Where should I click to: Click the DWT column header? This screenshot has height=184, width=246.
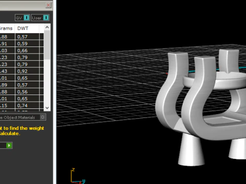pos(27,28)
